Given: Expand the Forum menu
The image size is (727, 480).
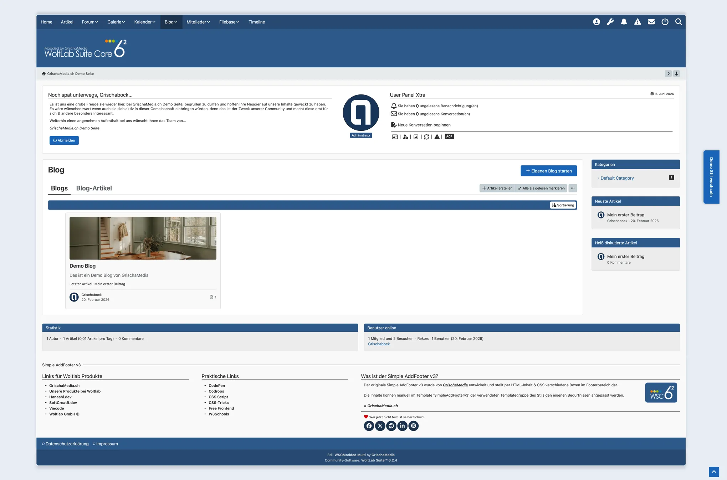Looking at the screenshot, I should pos(90,22).
